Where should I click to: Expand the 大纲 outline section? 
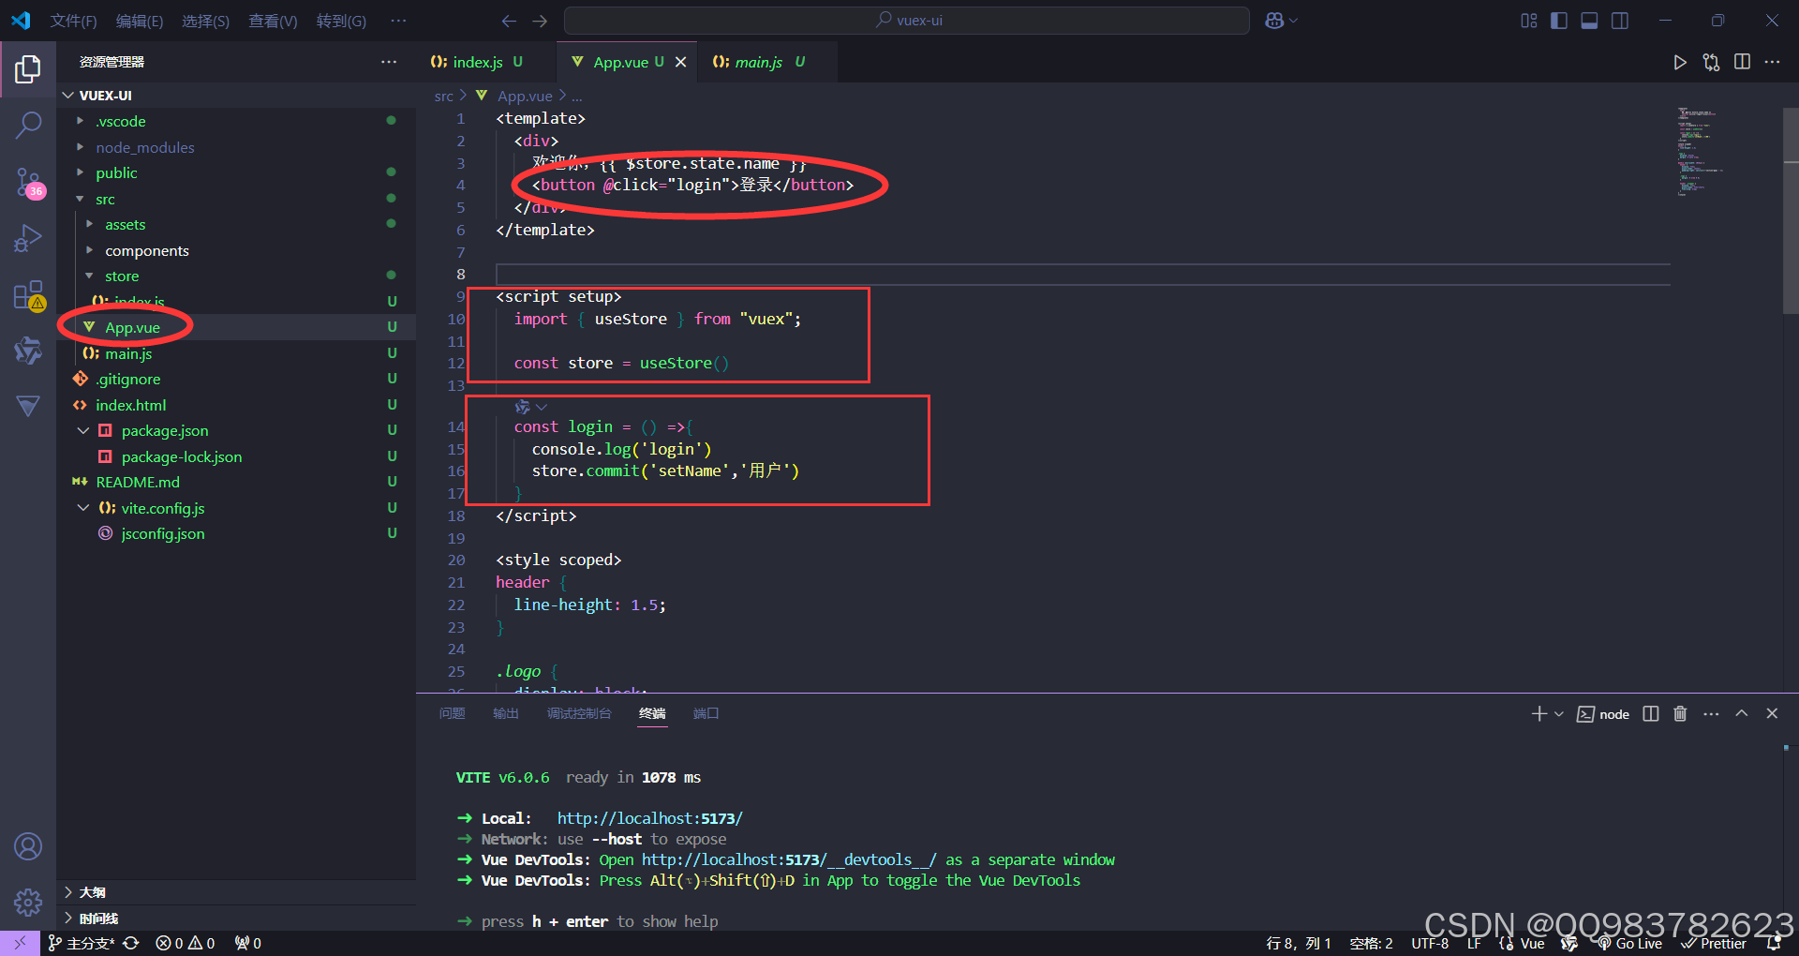coord(236,892)
